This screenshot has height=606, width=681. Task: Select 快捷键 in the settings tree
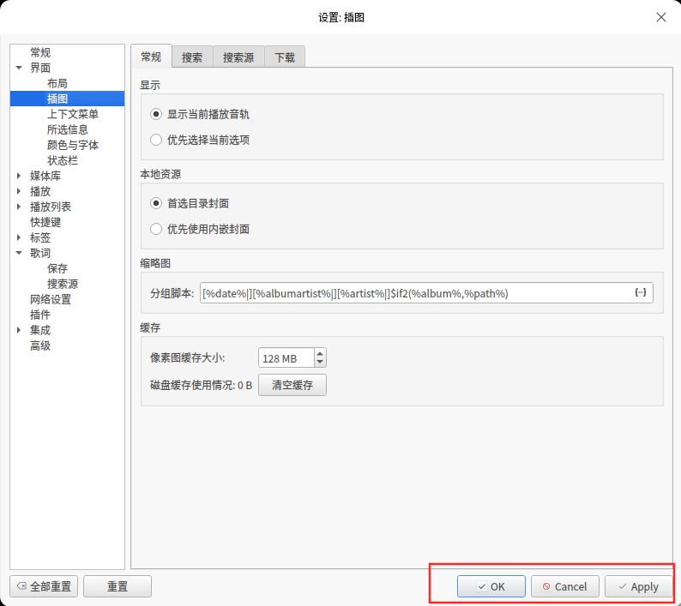click(45, 222)
